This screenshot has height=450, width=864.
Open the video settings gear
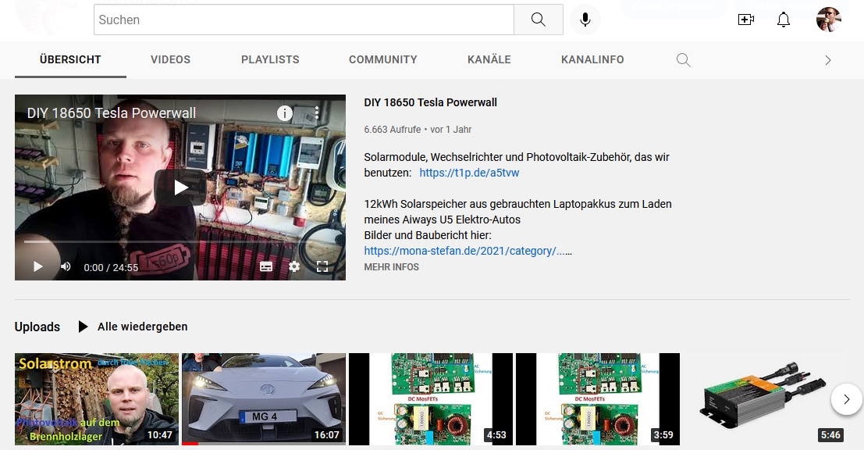(x=294, y=266)
